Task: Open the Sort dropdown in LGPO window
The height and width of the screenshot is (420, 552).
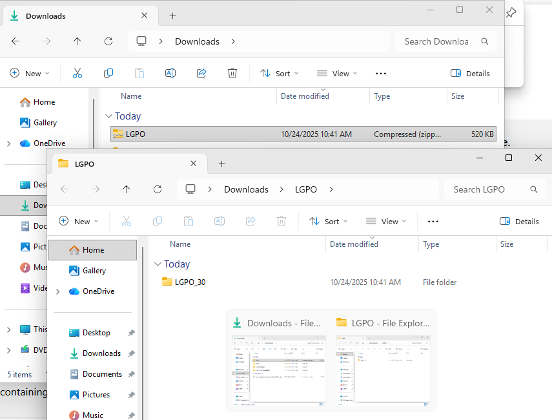Action: (329, 221)
